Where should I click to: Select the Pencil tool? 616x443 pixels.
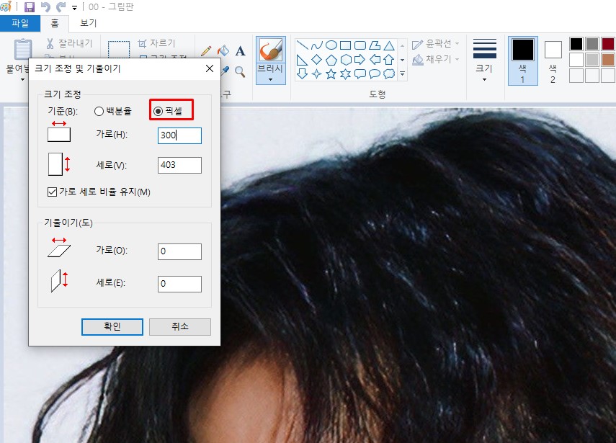[x=206, y=51]
